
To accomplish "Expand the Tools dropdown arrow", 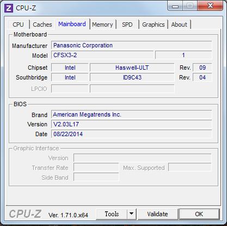I will pos(132,214).
